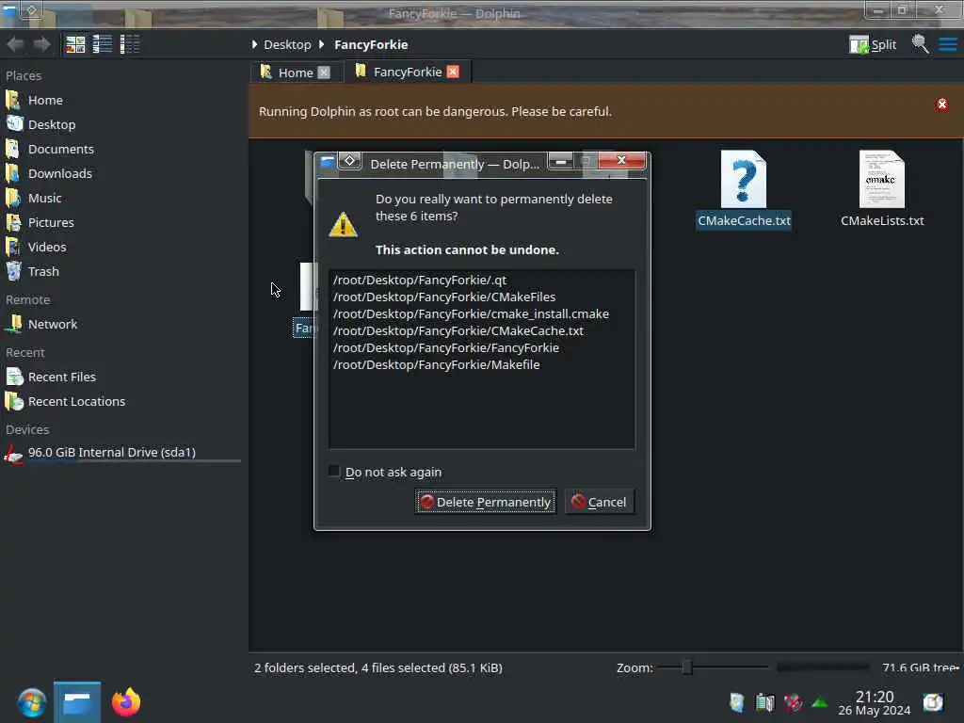Expand hidden tray icons arrow
964x723 pixels.
(x=820, y=702)
